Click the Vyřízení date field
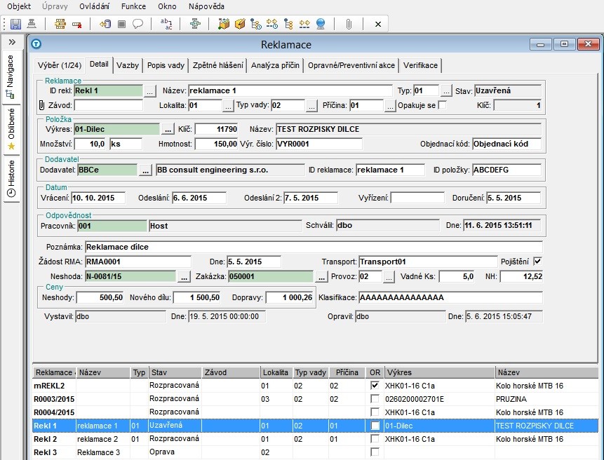Image resolution: width=604 pixels, height=460 pixels. (x=417, y=198)
